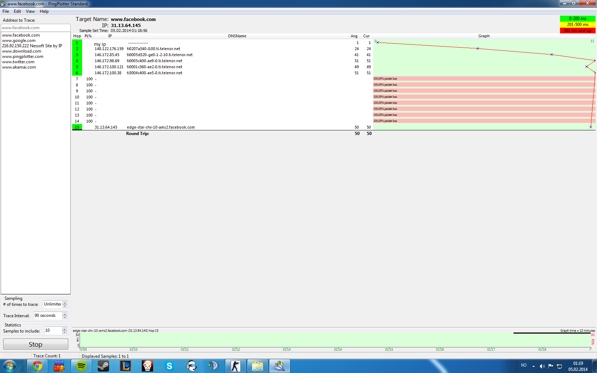Select 216.92.150.222 Nessoft Site by IP

click(32, 46)
